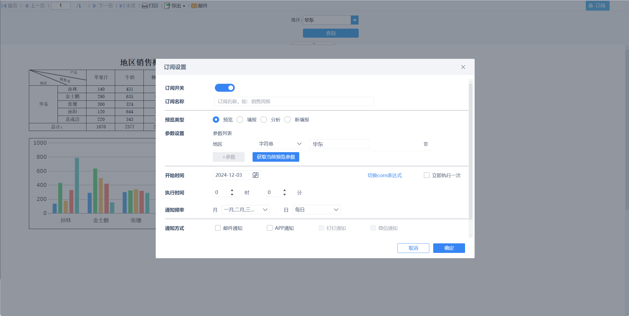The height and width of the screenshot is (316, 629).
Task: Click 切换corn表达式 link
Action: click(384, 175)
